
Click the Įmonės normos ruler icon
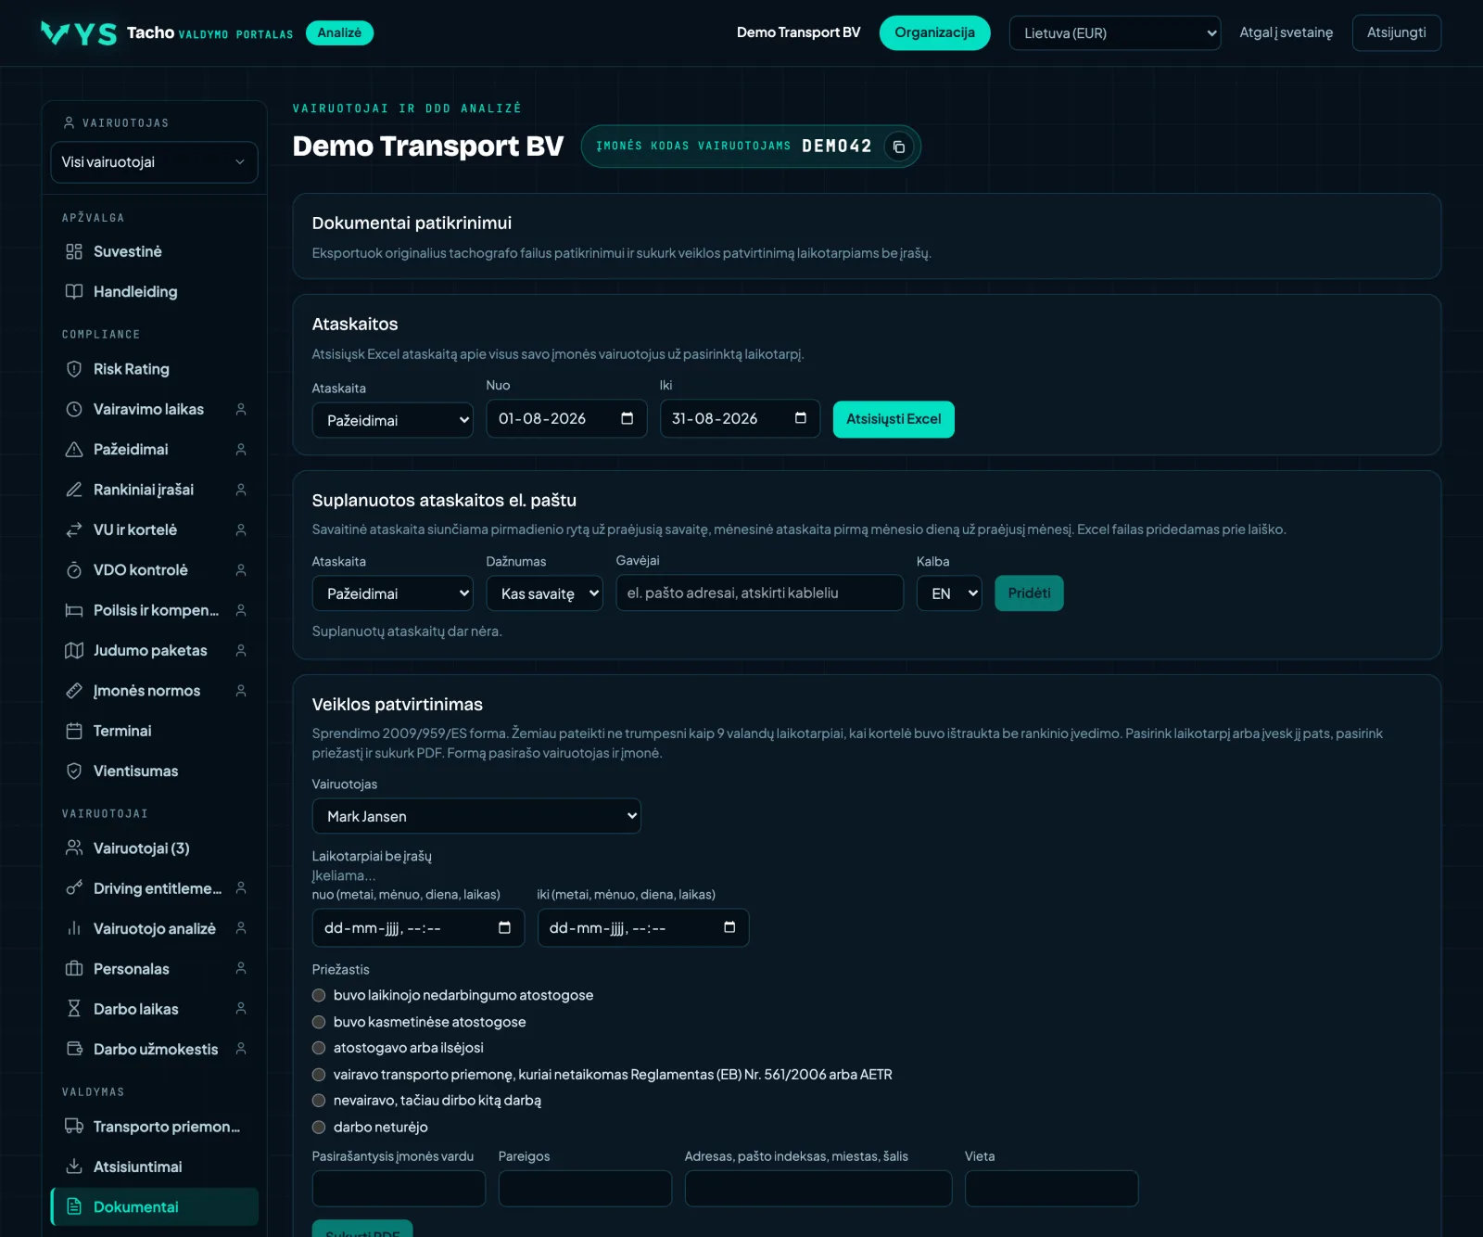click(x=74, y=691)
